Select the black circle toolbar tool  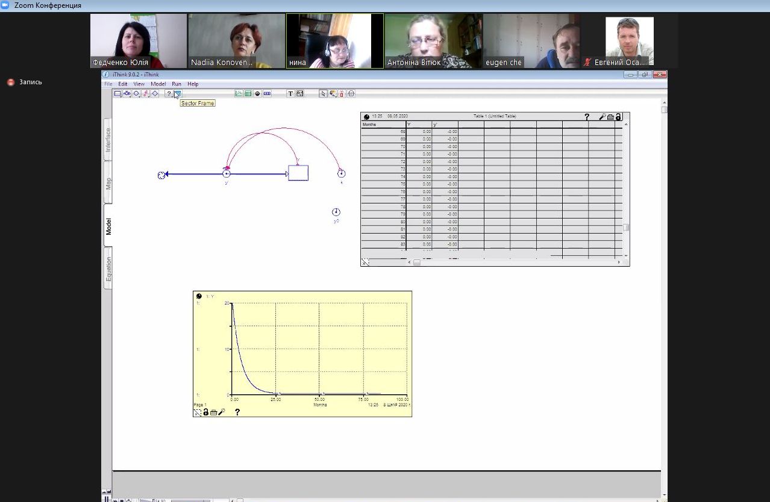coord(257,93)
